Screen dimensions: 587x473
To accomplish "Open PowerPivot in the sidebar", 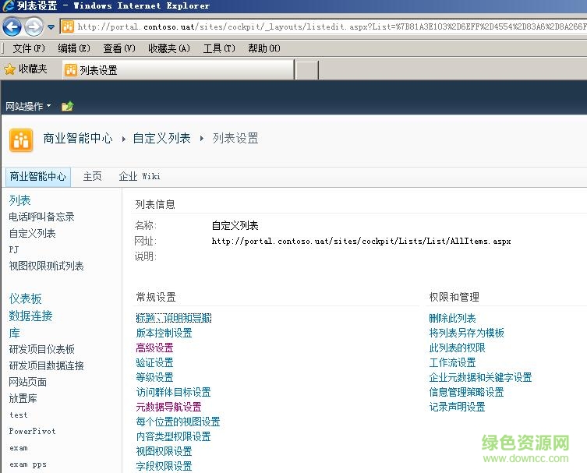I will pyautogui.click(x=32, y=431).
